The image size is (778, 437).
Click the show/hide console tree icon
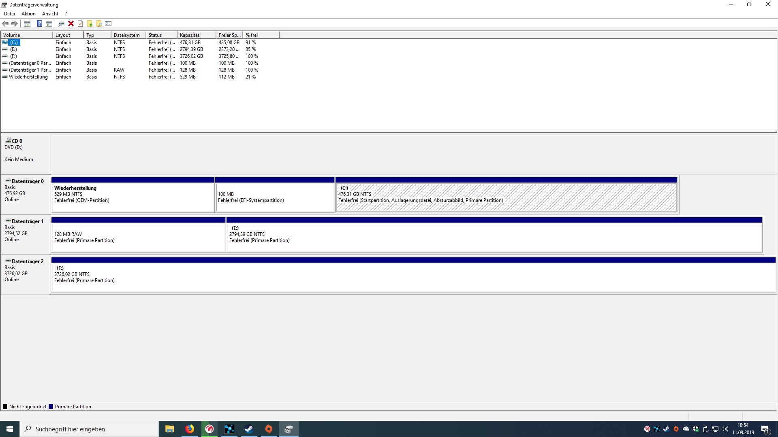(27, 23)
